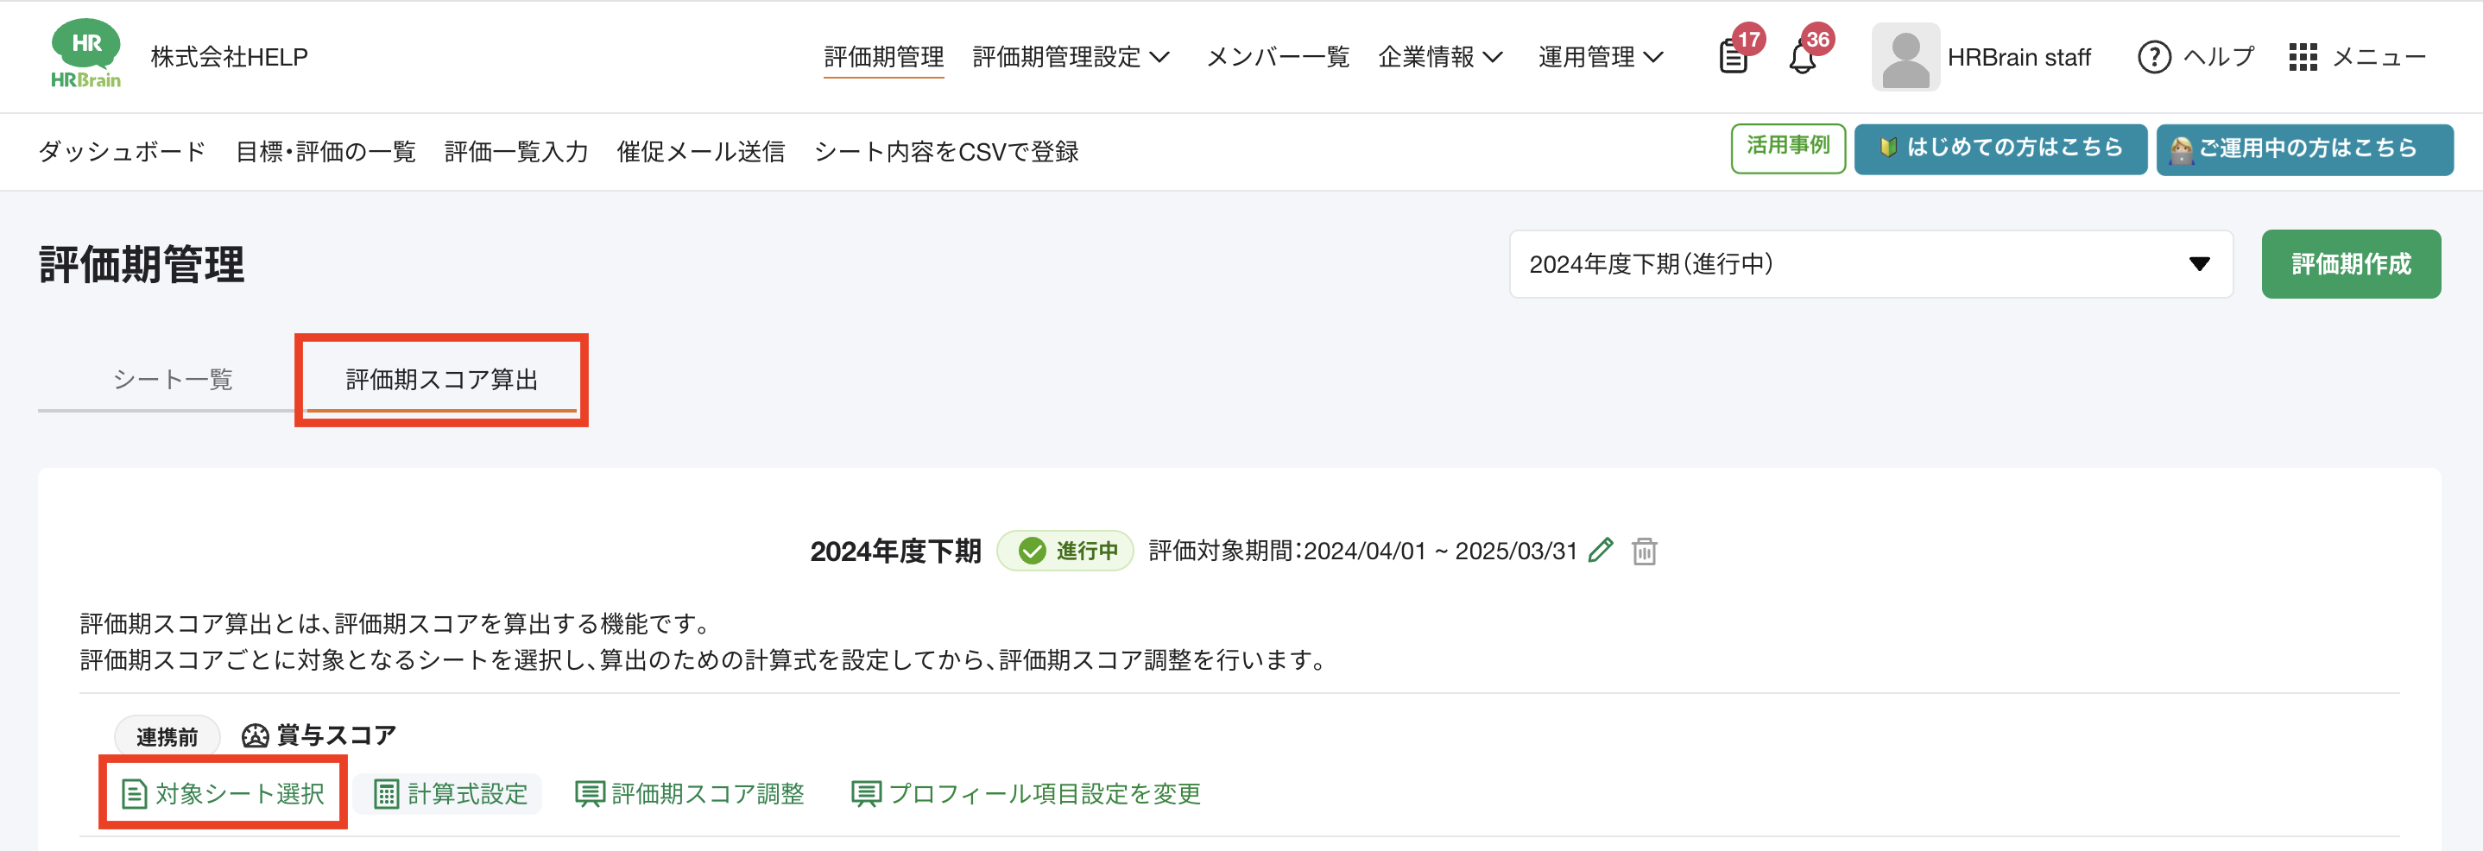Viewport: 2483px width, 851px height.
Task: Switch to the シート一覧 tab
Action: pos(173,379)
